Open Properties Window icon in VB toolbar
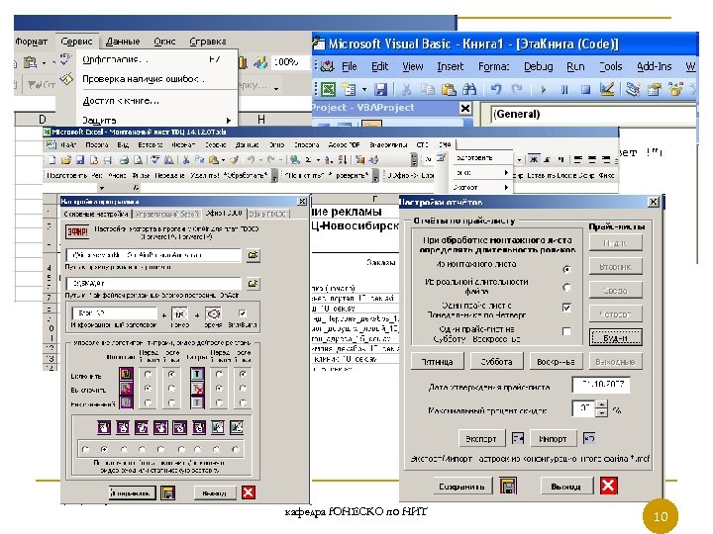Viewport: 713px width, 534px height. (654, 89)
